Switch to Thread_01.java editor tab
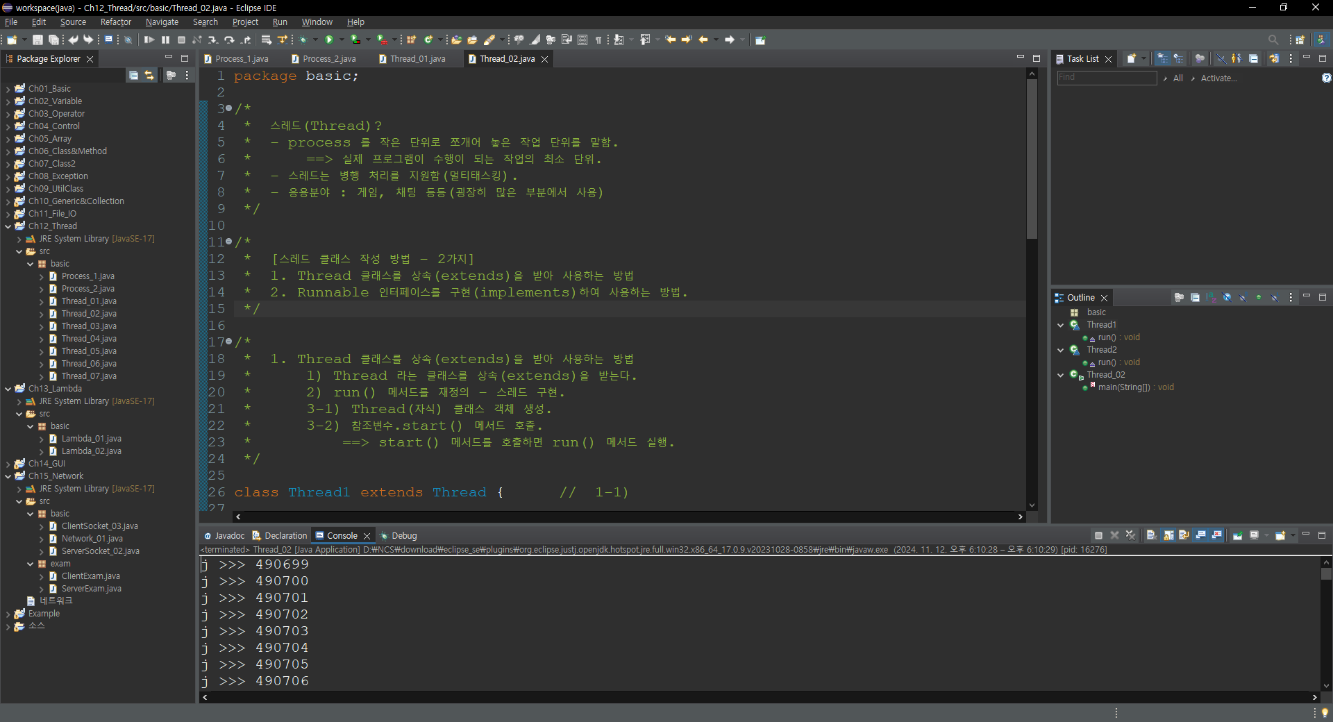The width and height of the screenshot is (1333, 722). [412, 59]
